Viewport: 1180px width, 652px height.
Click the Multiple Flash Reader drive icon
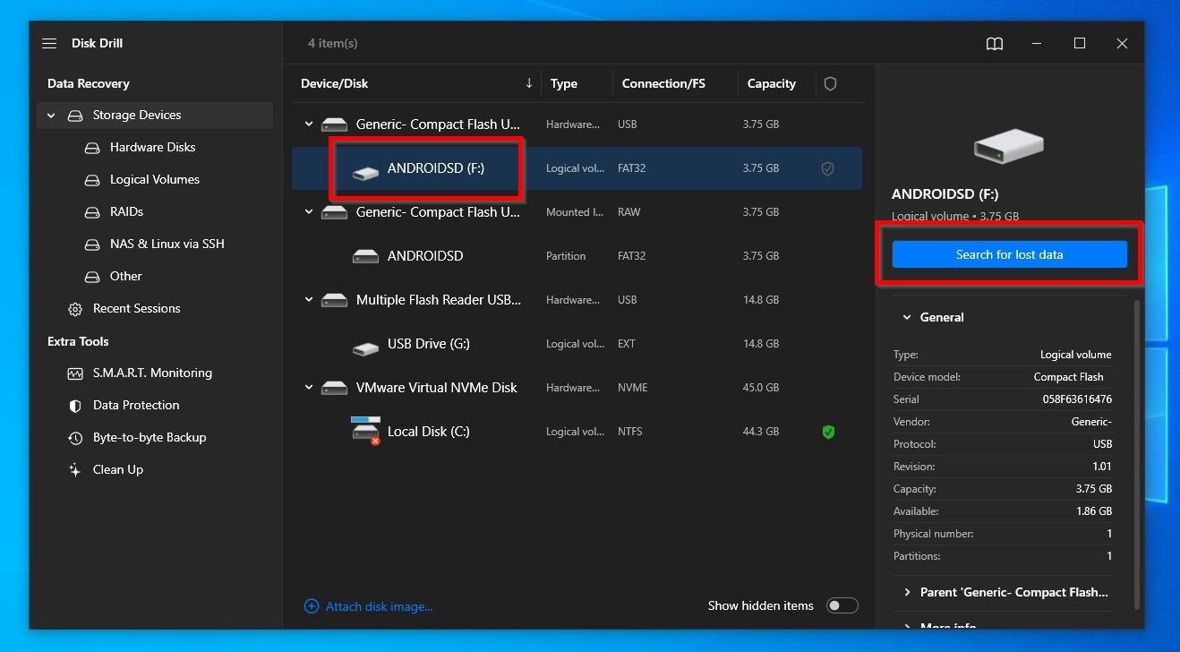334,300
